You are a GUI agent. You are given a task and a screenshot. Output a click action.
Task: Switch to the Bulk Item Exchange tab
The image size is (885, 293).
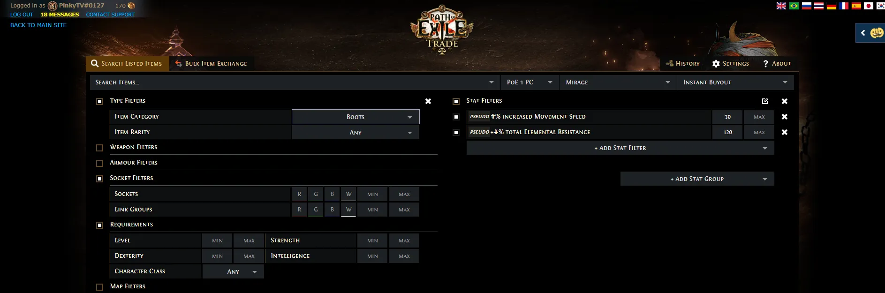[x=211, y=63]
